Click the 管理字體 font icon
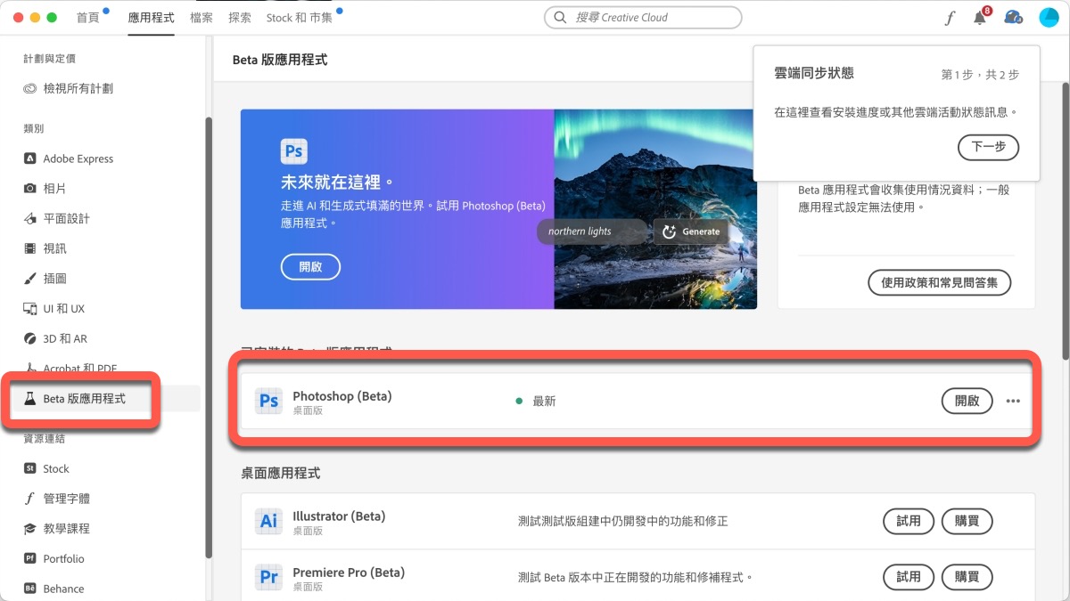 29,499
